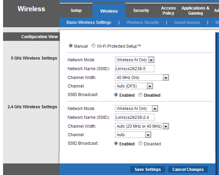Disable SSID Broadcast for 2.4 GHz
This screenshot has height=175, width=219.
pos(141,144)
